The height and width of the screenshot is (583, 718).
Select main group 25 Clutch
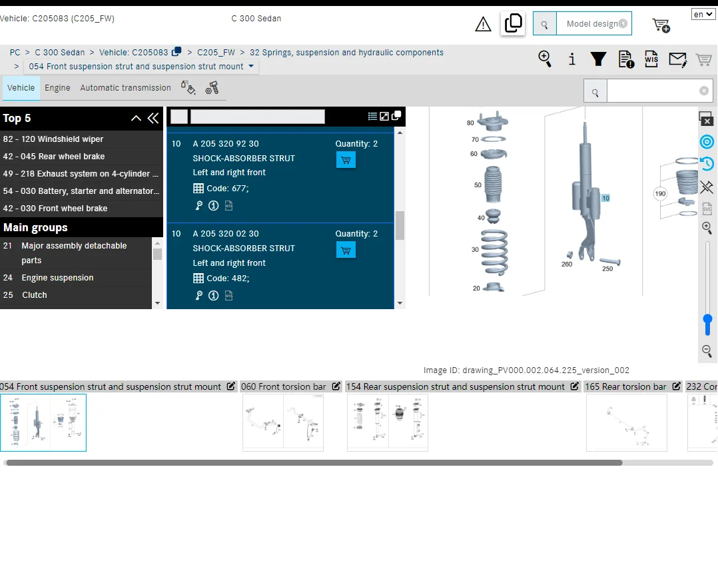75,295
